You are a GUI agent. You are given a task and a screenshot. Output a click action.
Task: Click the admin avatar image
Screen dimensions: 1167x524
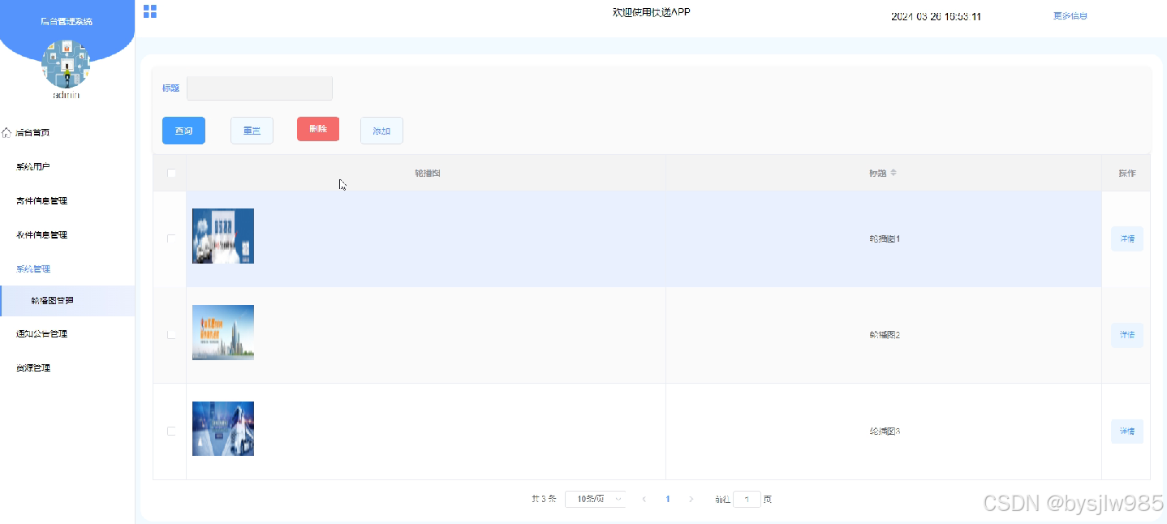[x=66, y=63]
